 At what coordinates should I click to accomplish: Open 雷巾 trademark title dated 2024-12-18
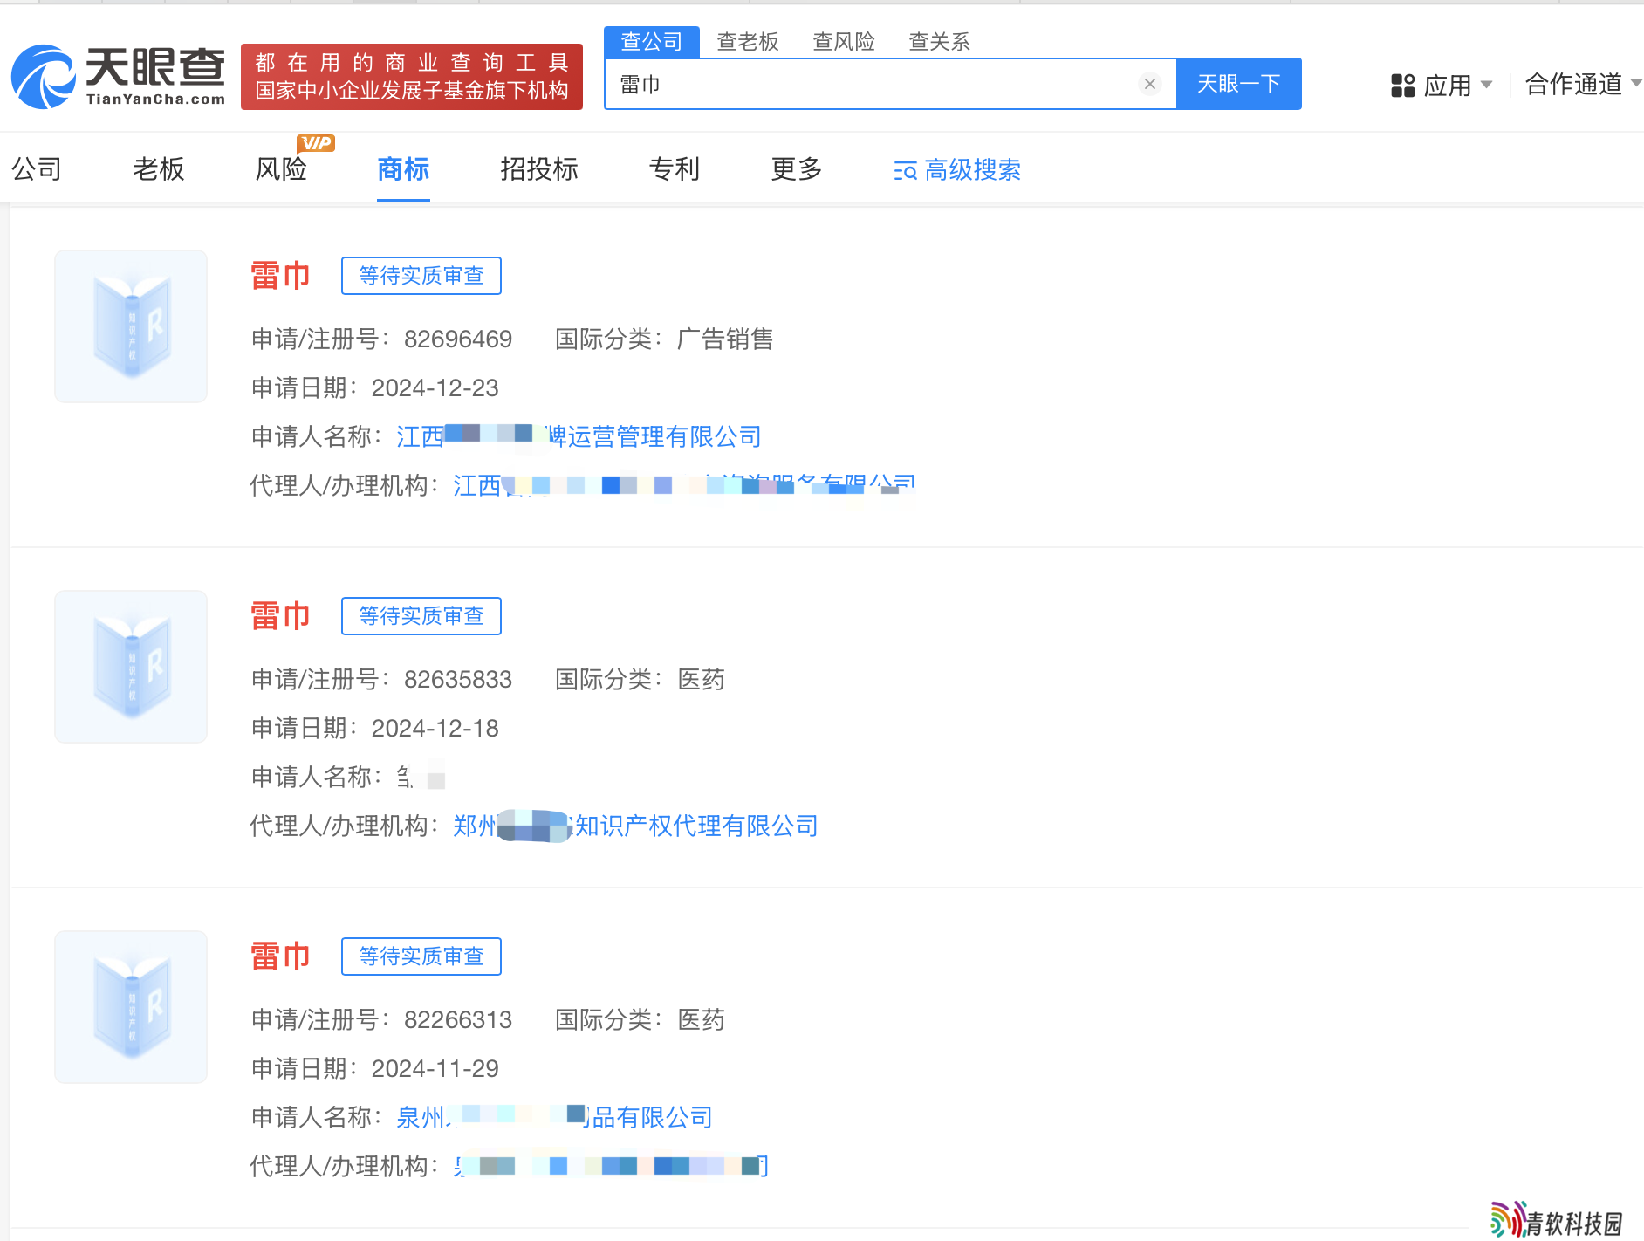[281, 616]
